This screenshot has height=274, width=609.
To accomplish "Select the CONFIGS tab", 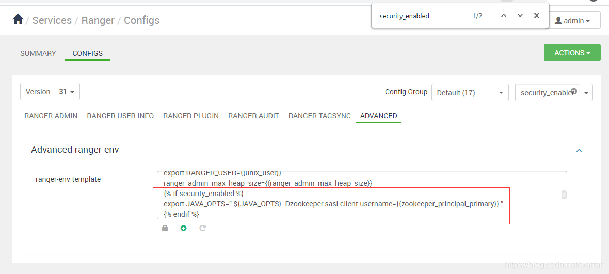I will (x=88, y=53).
